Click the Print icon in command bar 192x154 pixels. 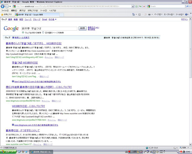click(x=149, y=14)
